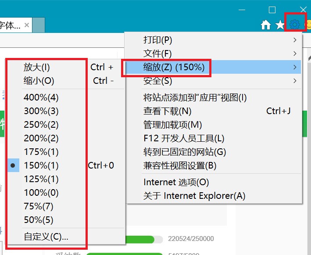This screenshot has width=311, height=255.
Task: Set zoom to 175%(1)
Action: [x=66, y=152]
